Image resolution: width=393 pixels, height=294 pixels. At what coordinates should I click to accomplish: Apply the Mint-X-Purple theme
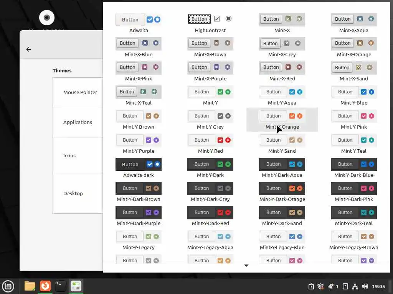210,72
